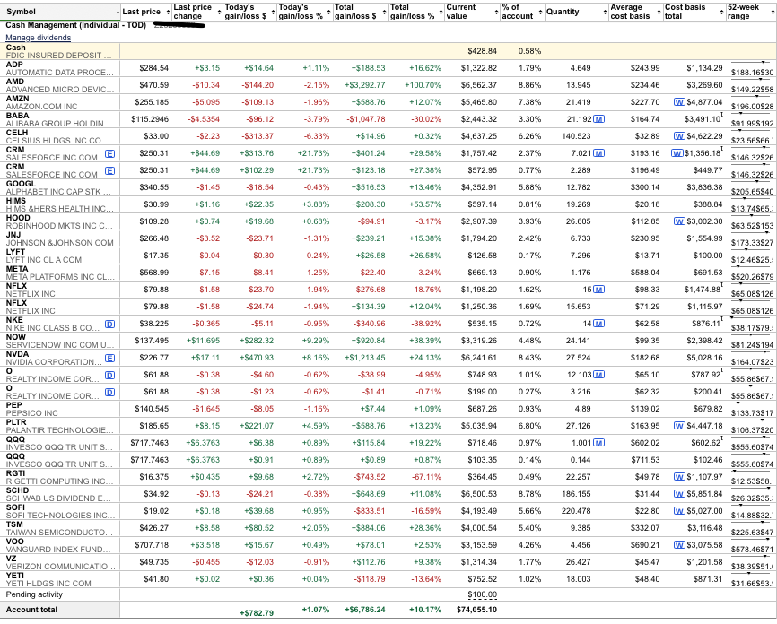Click the W badge beside VOO cost basis $3,075.58
This screenshot has height=624, width=777.
pos(679,545)
